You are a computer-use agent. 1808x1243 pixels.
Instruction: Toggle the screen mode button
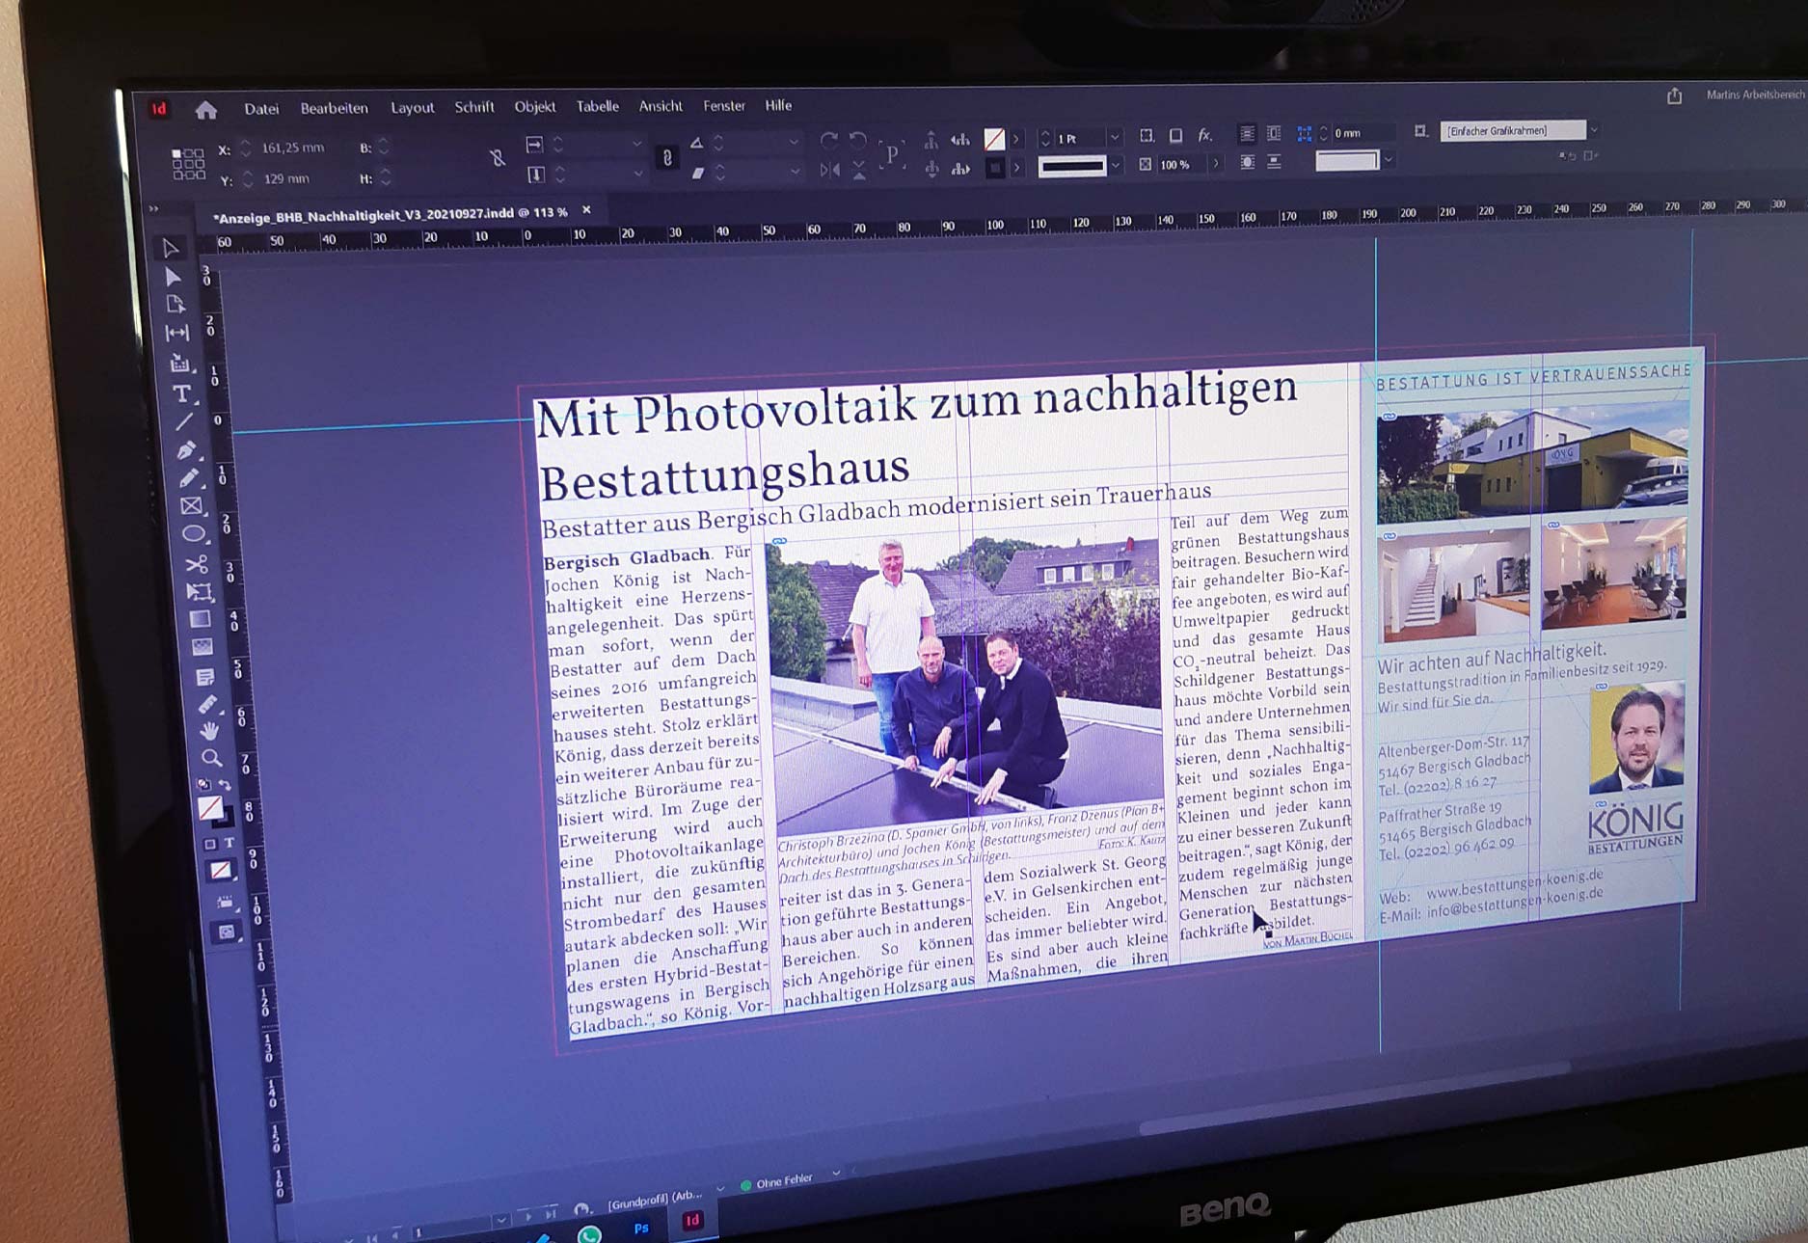click(226, 932)
